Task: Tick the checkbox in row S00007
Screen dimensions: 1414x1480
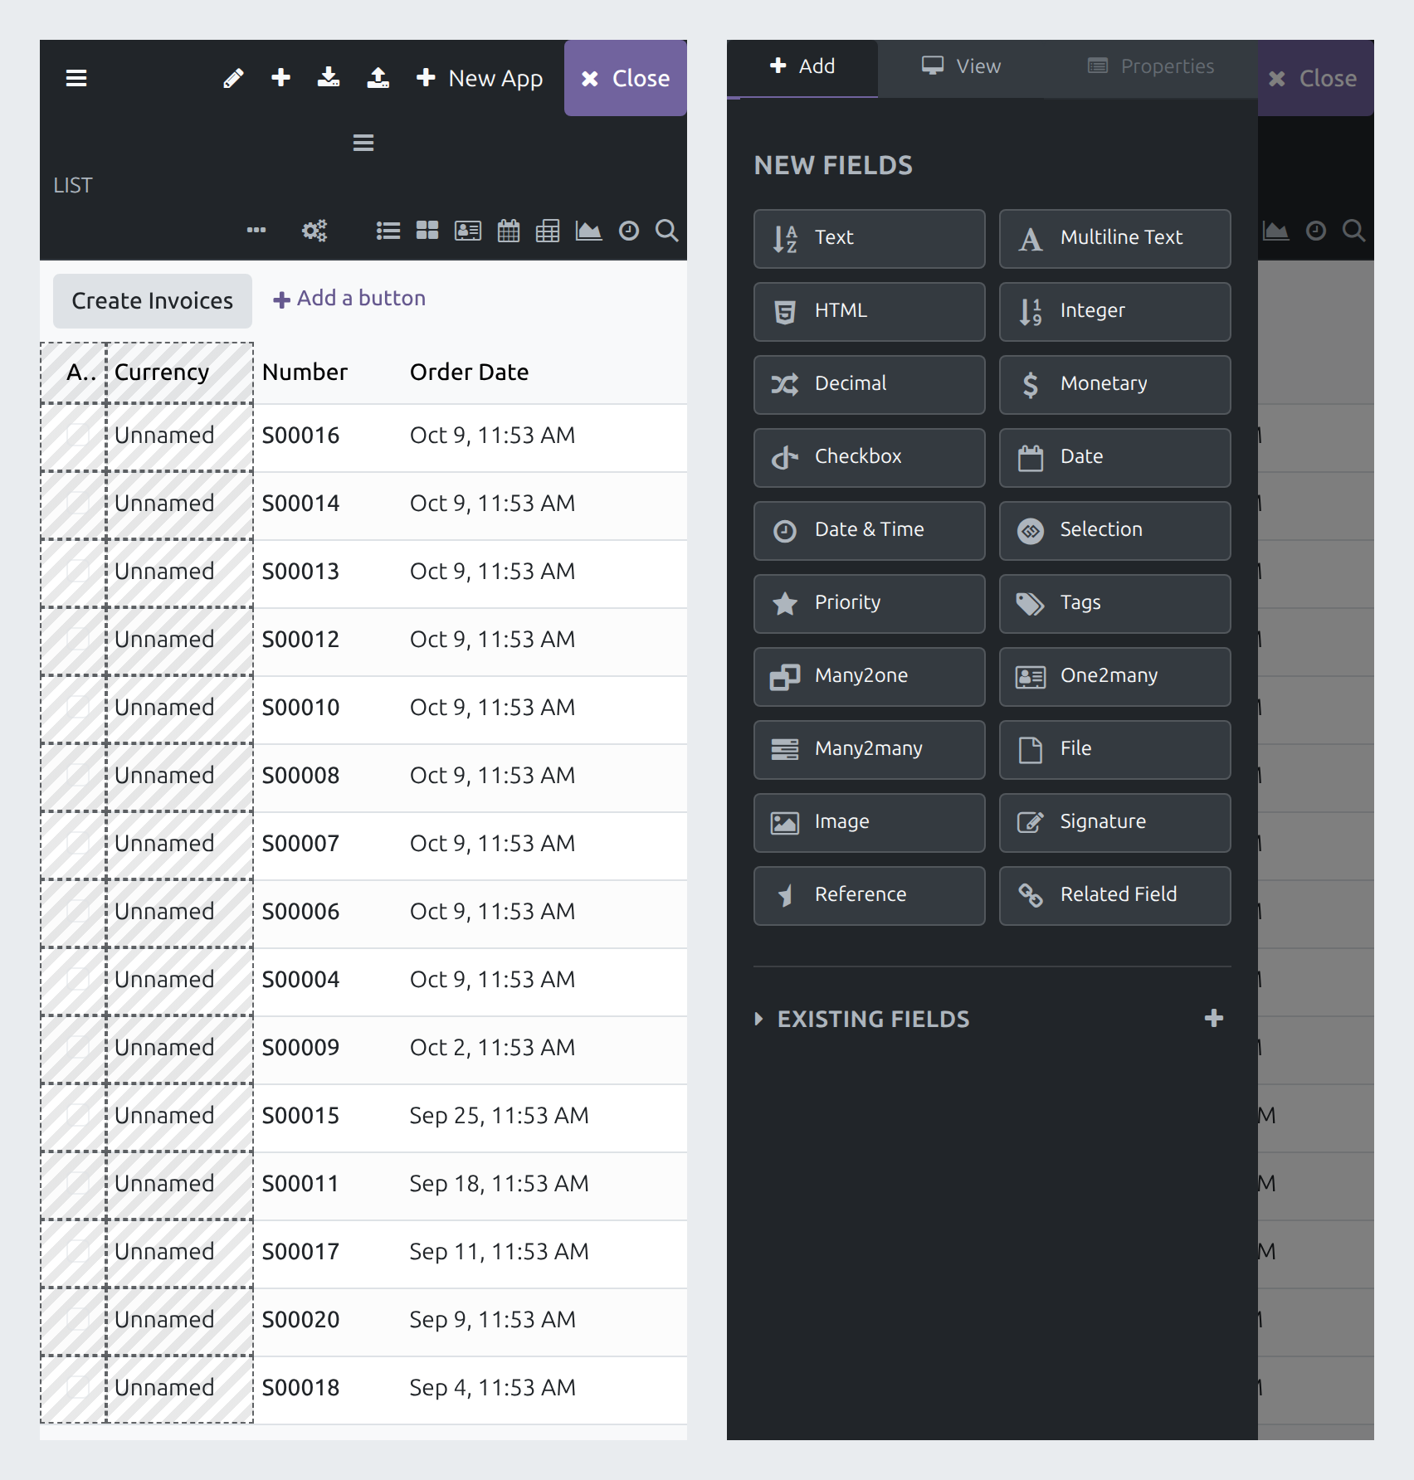Action: pos(78,843)
